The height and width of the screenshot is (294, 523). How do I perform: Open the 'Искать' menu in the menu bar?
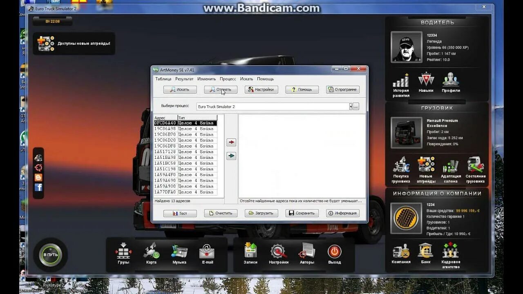pos(247,79)
